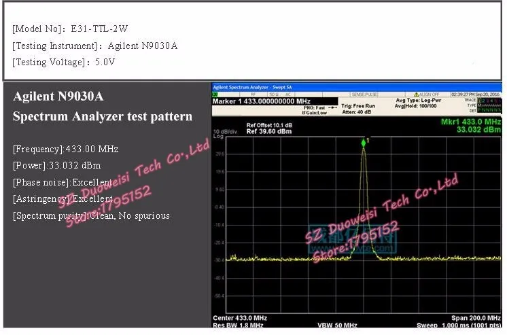507x335 pixels.
Task: Click the Center 433.0 MHz label
Action: [x=240, y=318]
